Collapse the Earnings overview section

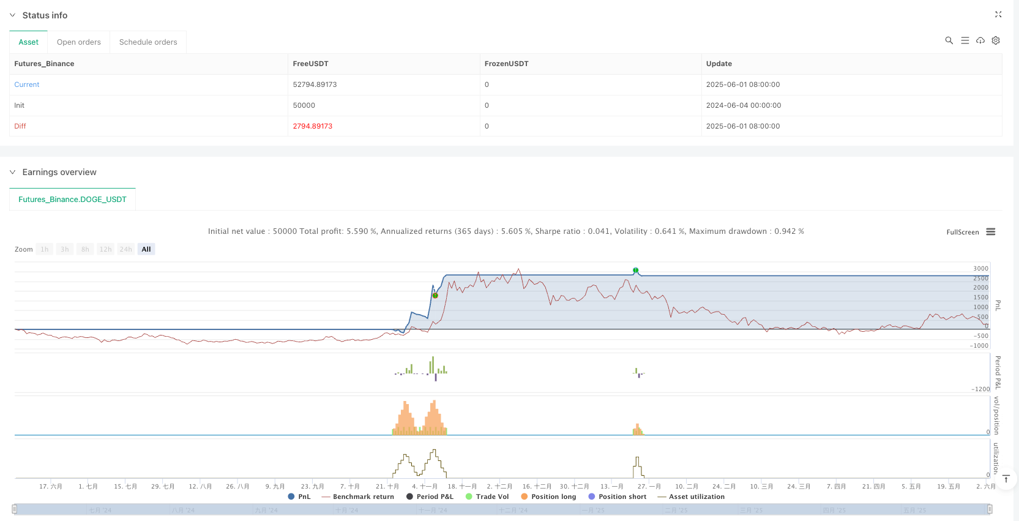pos(12,173)
